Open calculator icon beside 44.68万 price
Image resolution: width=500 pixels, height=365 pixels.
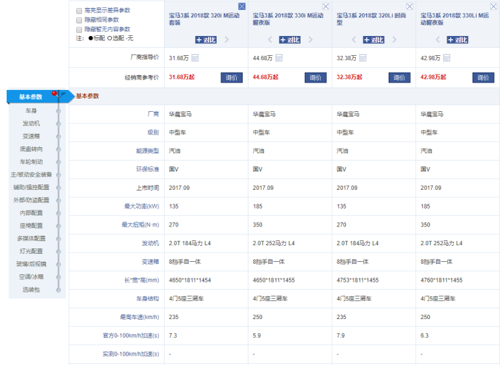coord(279,58)
